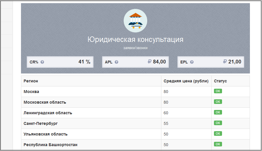Click the legal consultation courthouse logo icon
262x151 pixels.
tap(135, 21)
